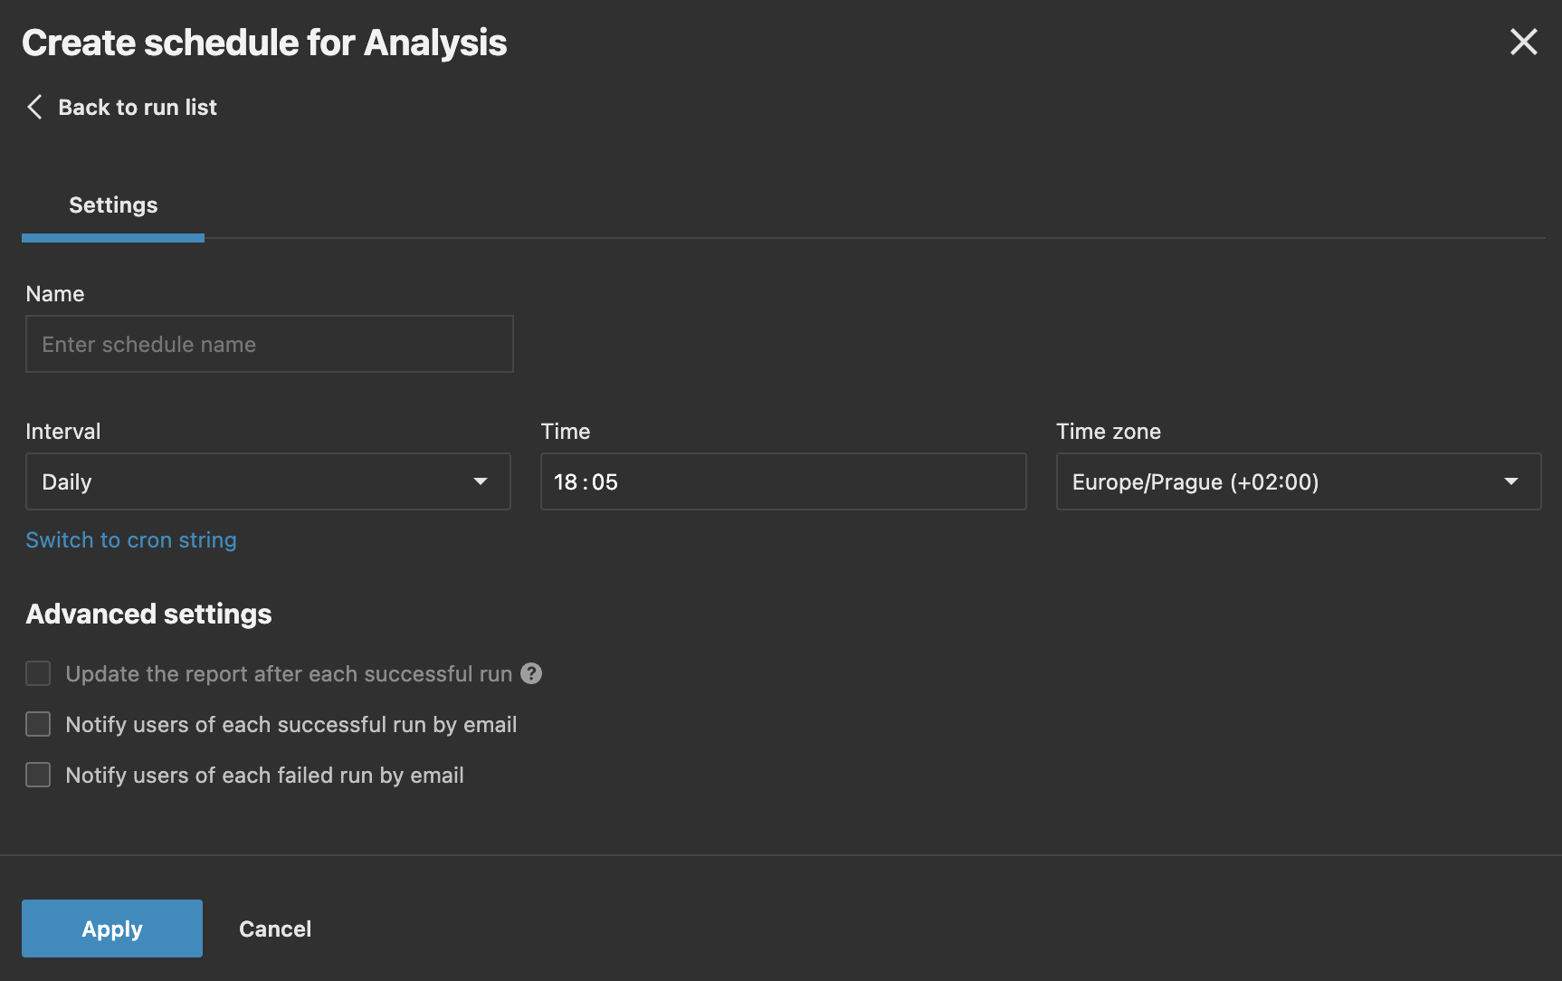This screenshot has height=981, width=1562.
Task: Switch to the Settings tab
Action: coord(112,205)
